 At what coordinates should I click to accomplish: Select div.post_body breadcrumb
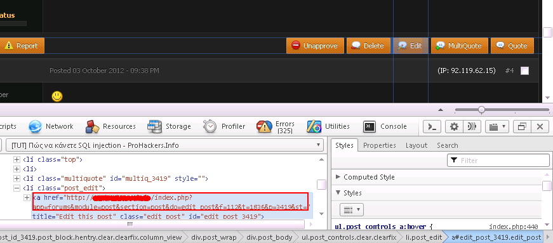pos(269,237)
